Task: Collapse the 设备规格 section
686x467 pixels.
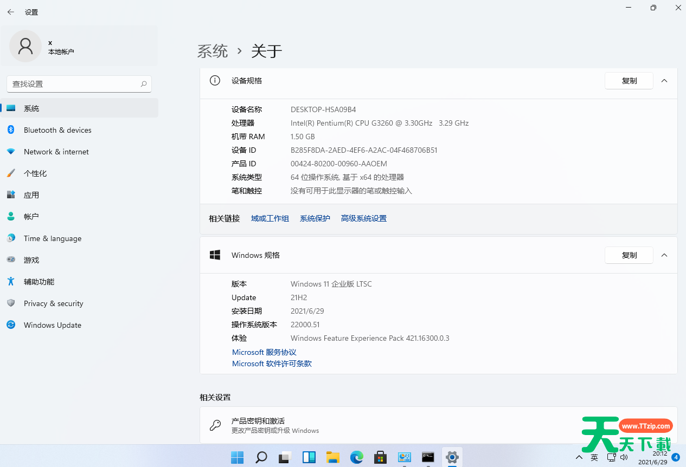Action: 664,80
